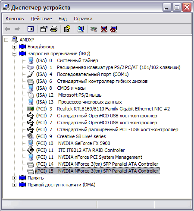Select (PCI) 14 NVIDIA Parallel ATA Controller row
Image resolution: width=194 pixels, height=211 pixels.
tap(97, 164)
